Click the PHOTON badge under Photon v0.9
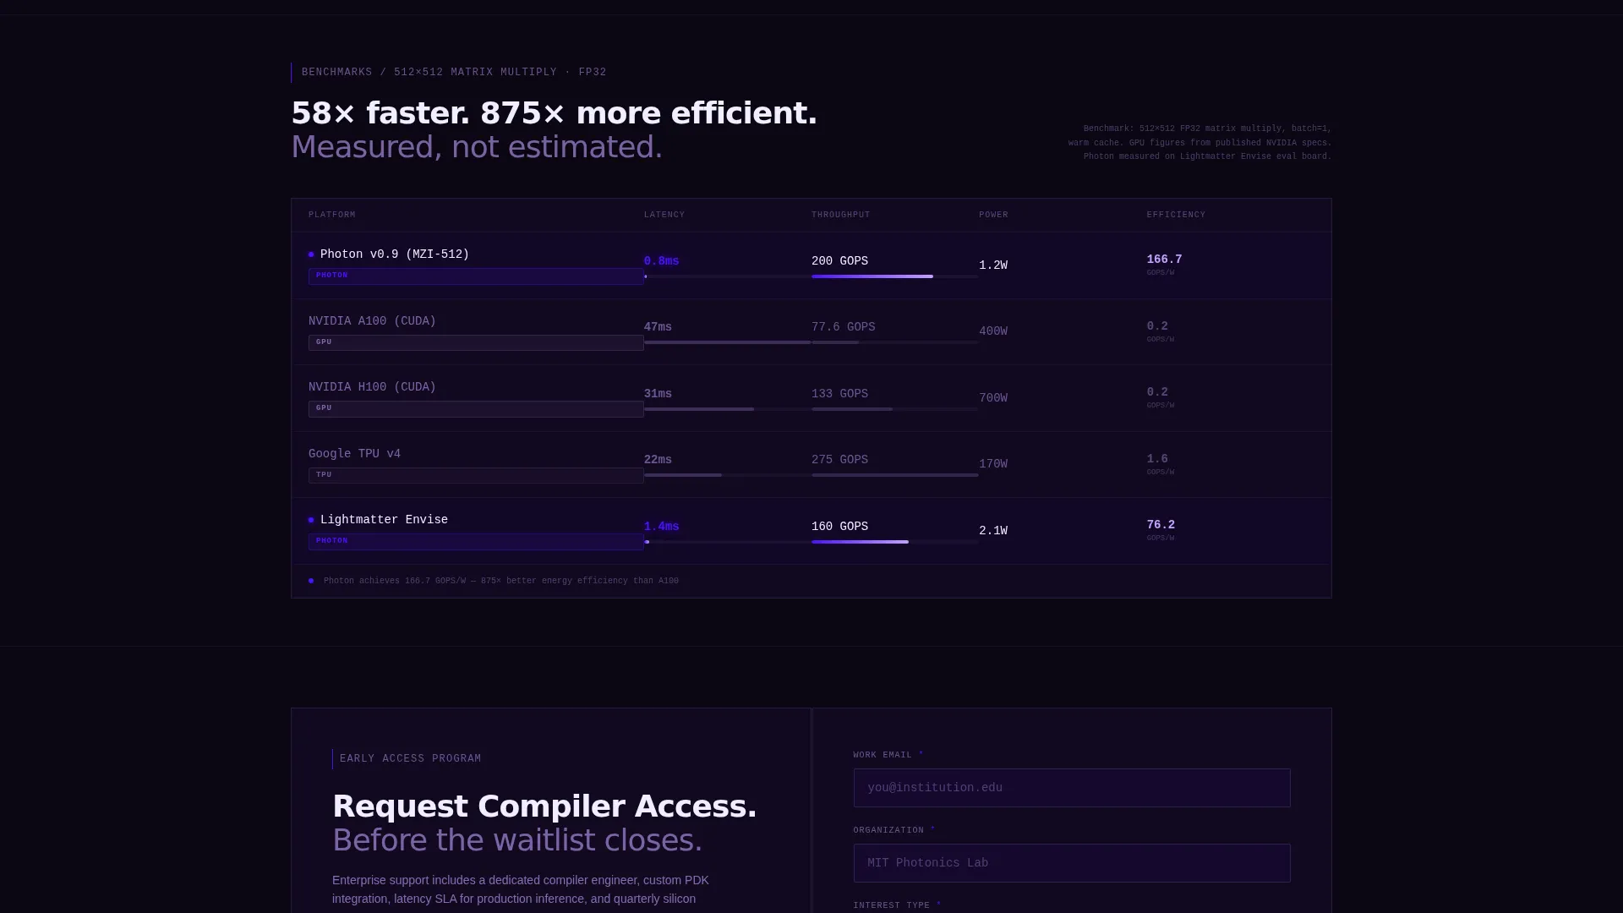The image size is (1623, 913). click(476, 276)
